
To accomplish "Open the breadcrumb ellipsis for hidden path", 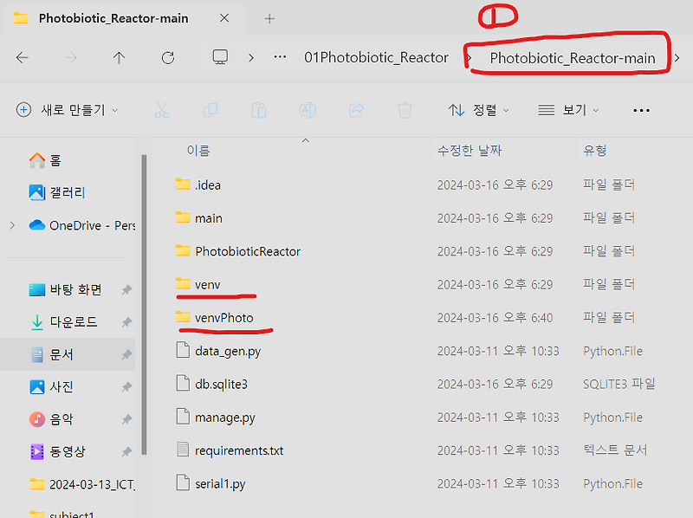I will pos(280,57).
